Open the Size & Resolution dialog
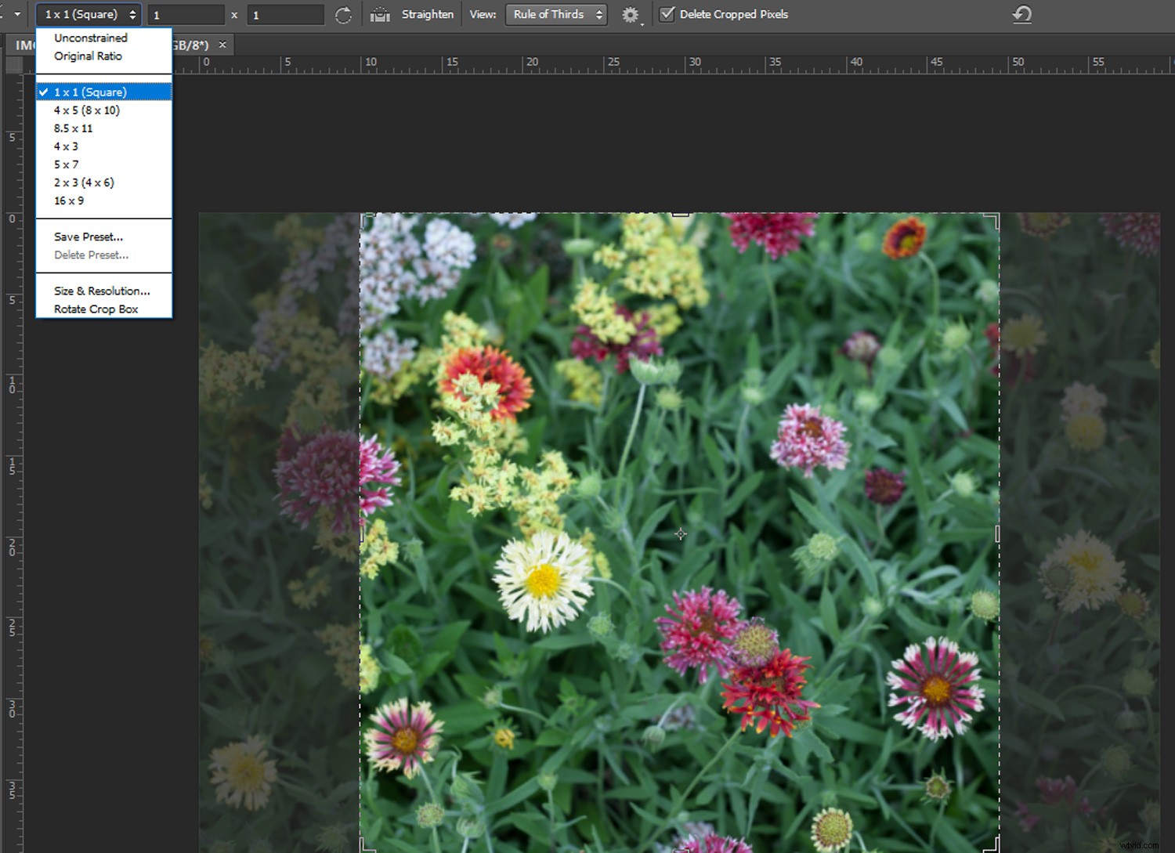Image resolution: width=1175 pixels, height=853 pixels. point(100,291)
